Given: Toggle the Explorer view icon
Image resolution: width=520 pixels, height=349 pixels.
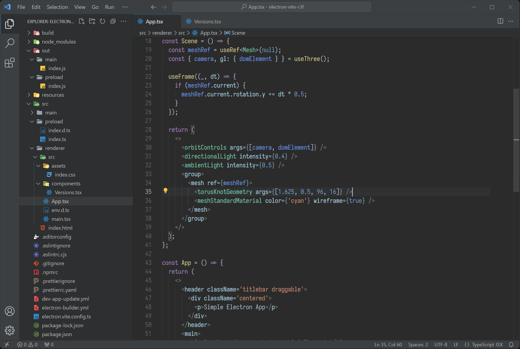Looking at the screenshot, I should coord(10,24).
